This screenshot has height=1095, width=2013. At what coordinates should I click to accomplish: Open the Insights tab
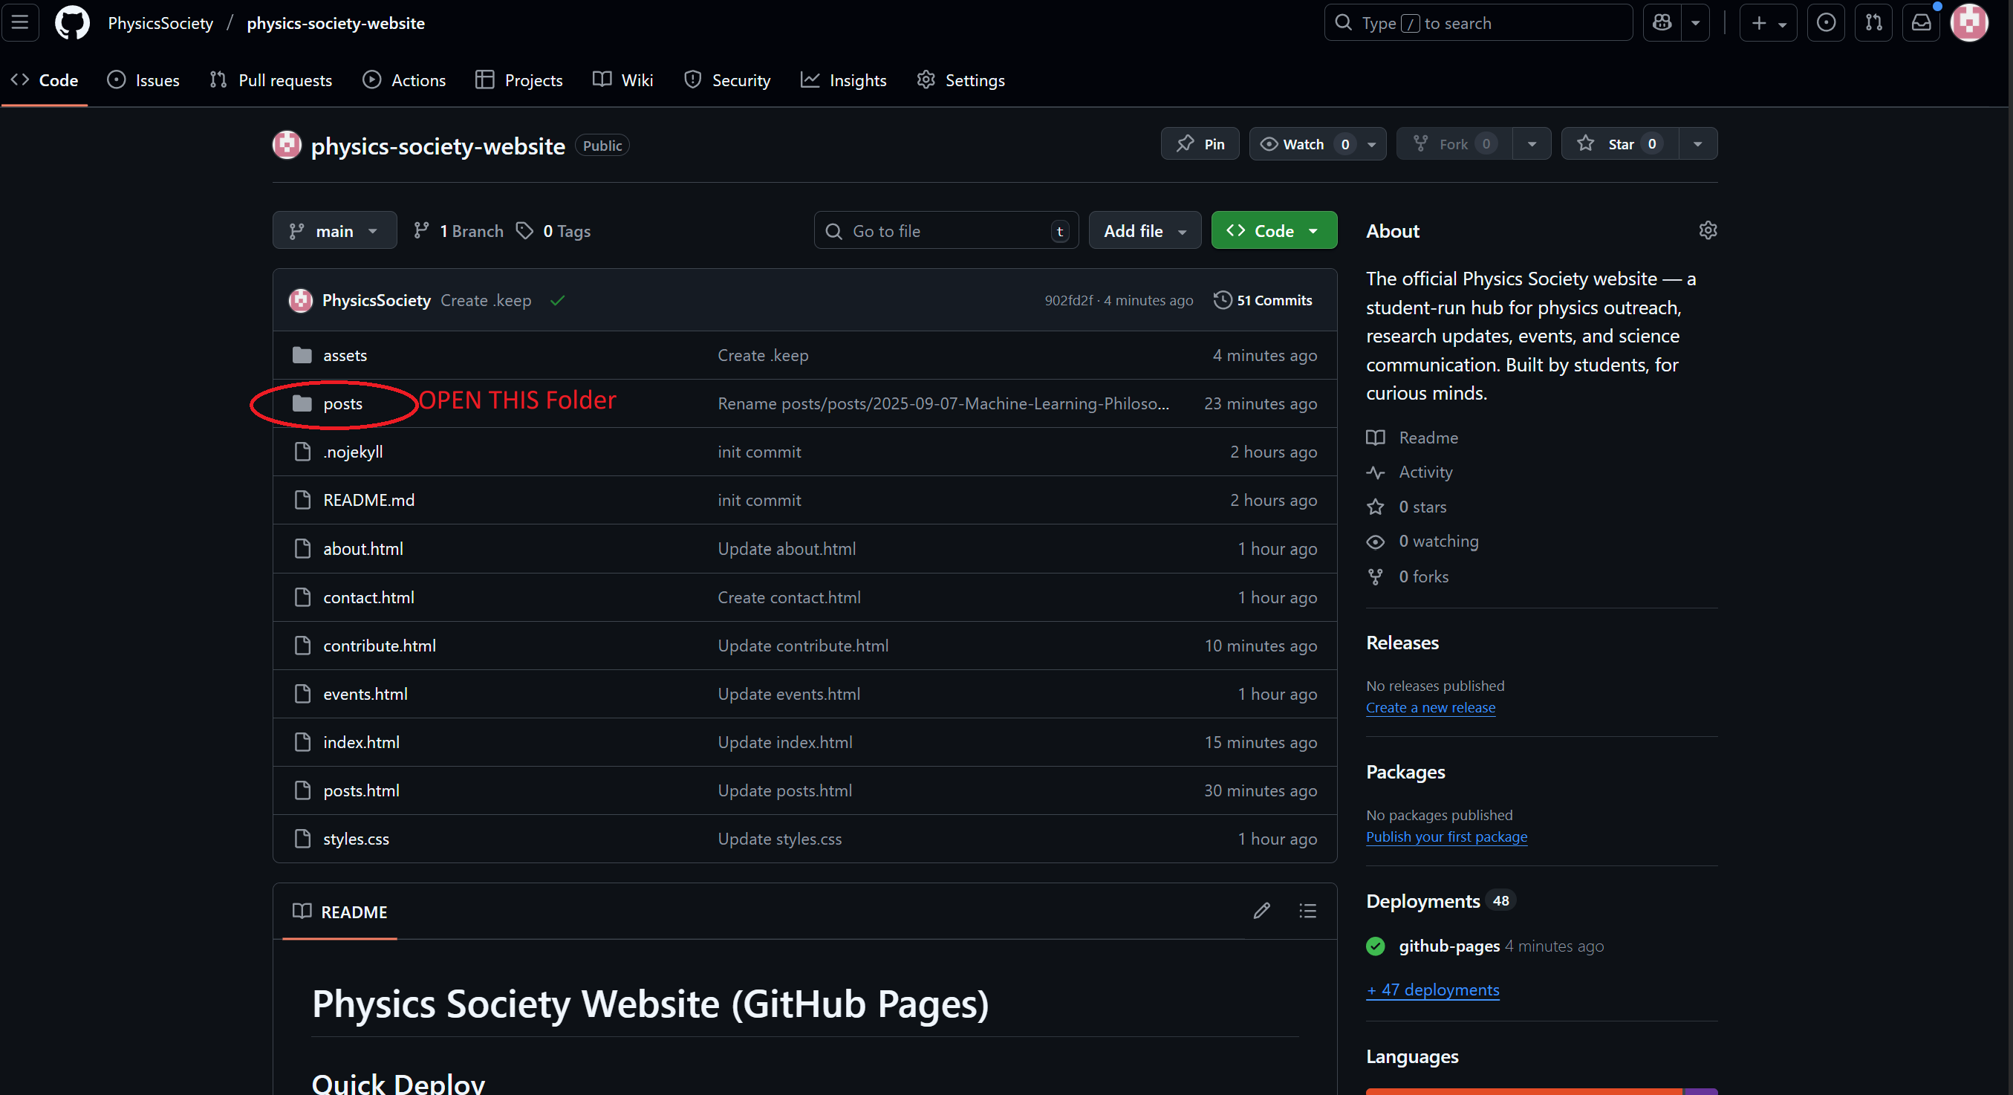[843, 79]
